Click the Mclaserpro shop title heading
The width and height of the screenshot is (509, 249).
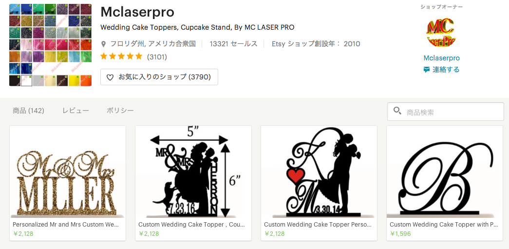pos(137,12)
